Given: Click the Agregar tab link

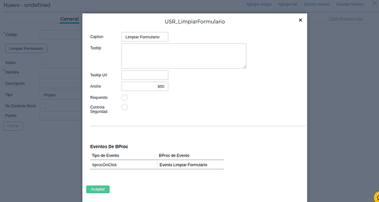Looking at the screenshot, I should tap(288, 4).
